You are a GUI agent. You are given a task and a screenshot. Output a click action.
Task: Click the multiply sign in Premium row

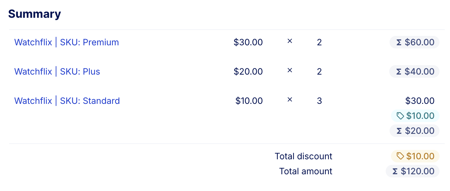290,41
